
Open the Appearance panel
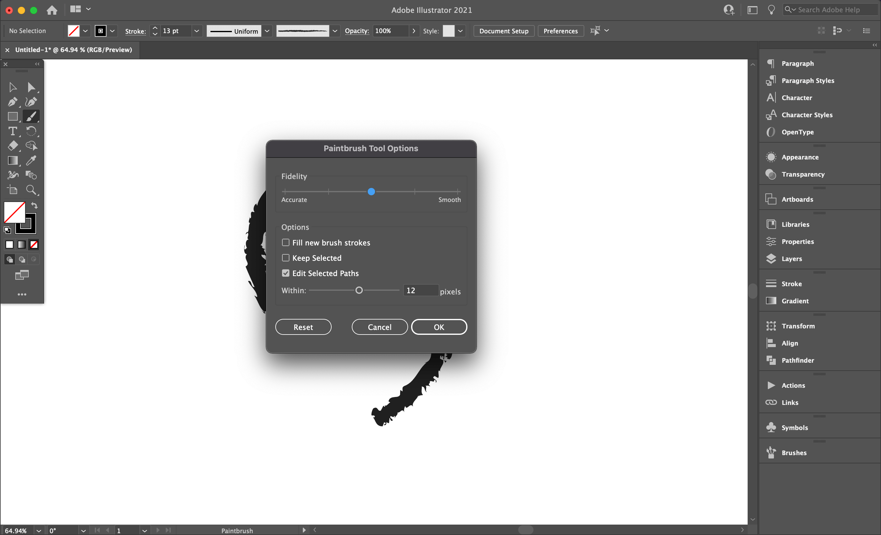pos(800,157)
